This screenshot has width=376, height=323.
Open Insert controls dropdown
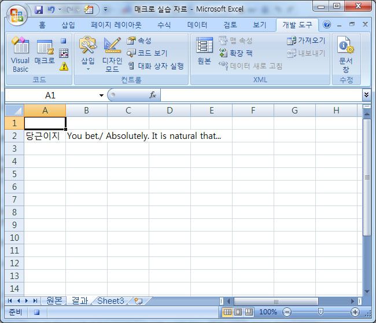(x=88, y=54)
